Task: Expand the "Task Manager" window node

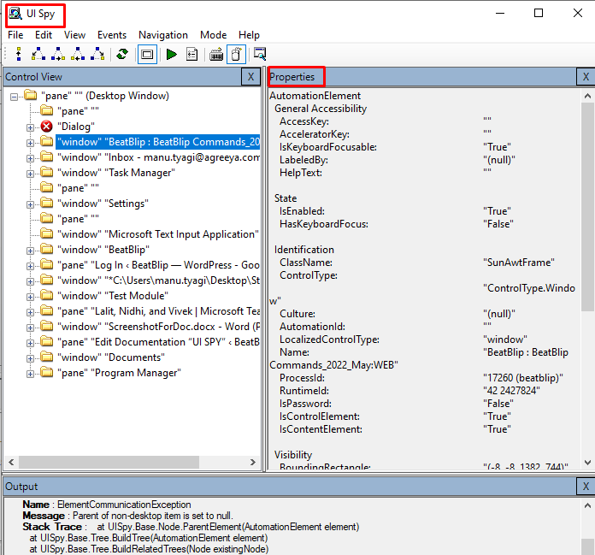Action: (31, 173)
